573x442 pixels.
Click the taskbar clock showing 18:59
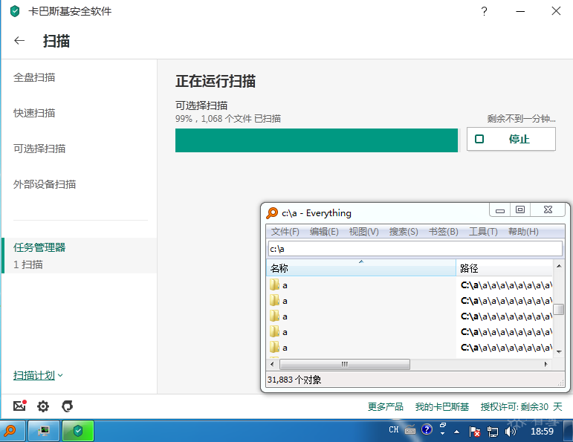[x=542, y=432]
